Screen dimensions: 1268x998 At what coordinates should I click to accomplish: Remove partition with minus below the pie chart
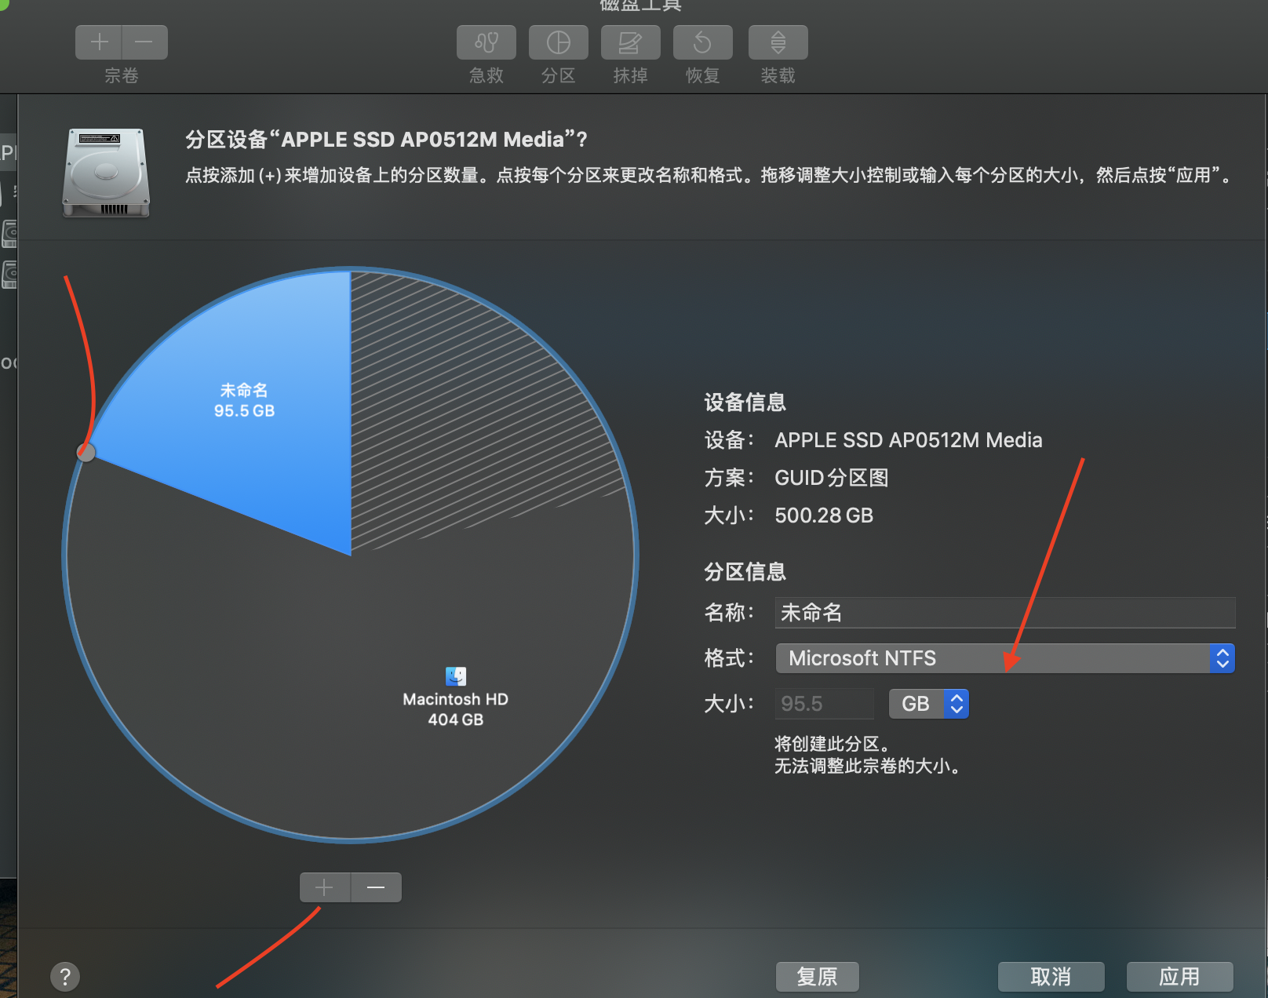pyautogui.click(x=376, y=887)
